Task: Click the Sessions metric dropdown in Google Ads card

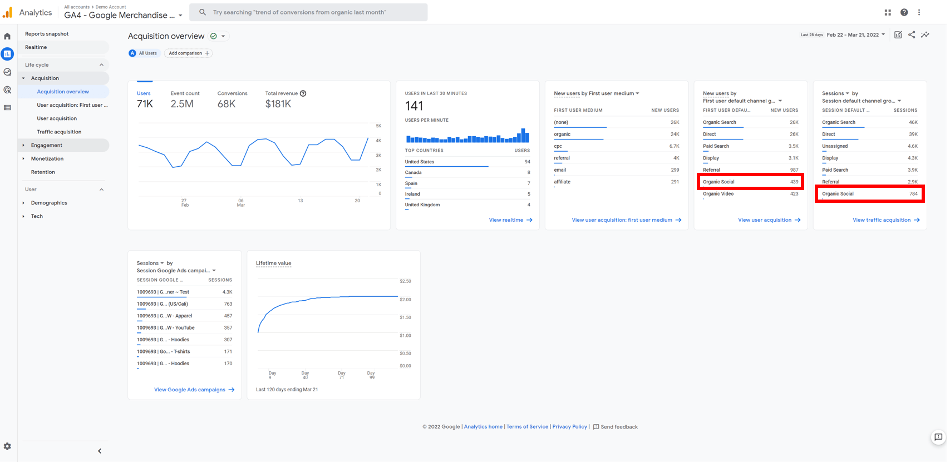Action: click(x=150, y=263)
